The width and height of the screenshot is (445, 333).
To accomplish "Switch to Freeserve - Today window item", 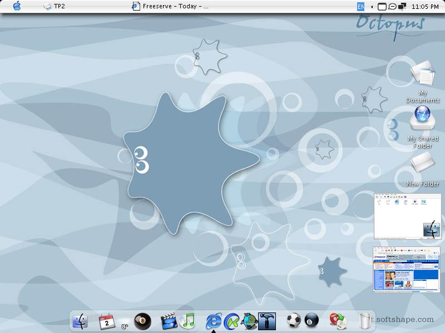I will (170, 6).
